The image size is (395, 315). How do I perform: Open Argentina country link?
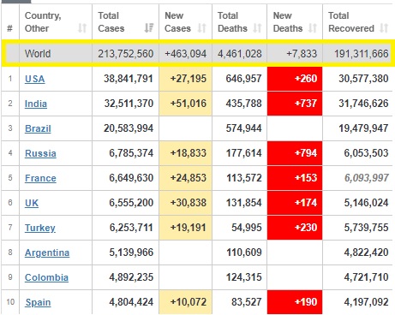point(47,253)
